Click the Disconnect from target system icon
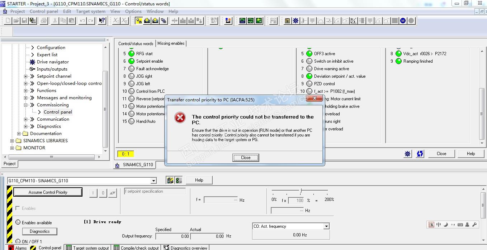 (164, 21)
